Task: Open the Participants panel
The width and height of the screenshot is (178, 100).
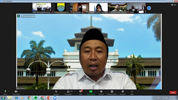Action: (68, 92)
